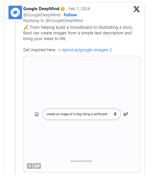Tap the microphone icon in prompt box
Viewport: 161px width, 175px height.
115,114
